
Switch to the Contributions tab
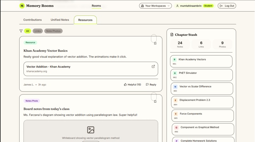coord(33,20)
